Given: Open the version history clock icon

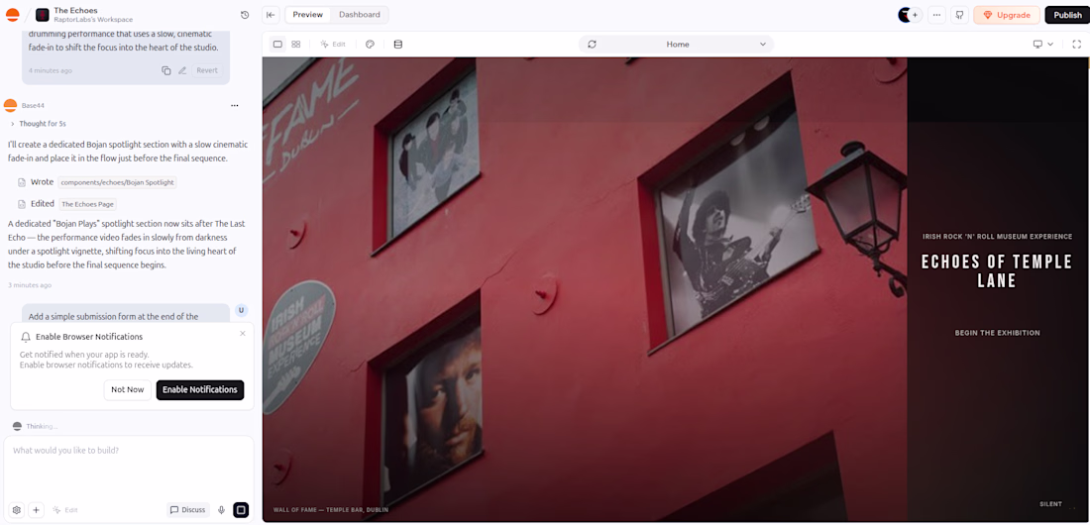Looking at the screenshot, I should pos(245,15).
